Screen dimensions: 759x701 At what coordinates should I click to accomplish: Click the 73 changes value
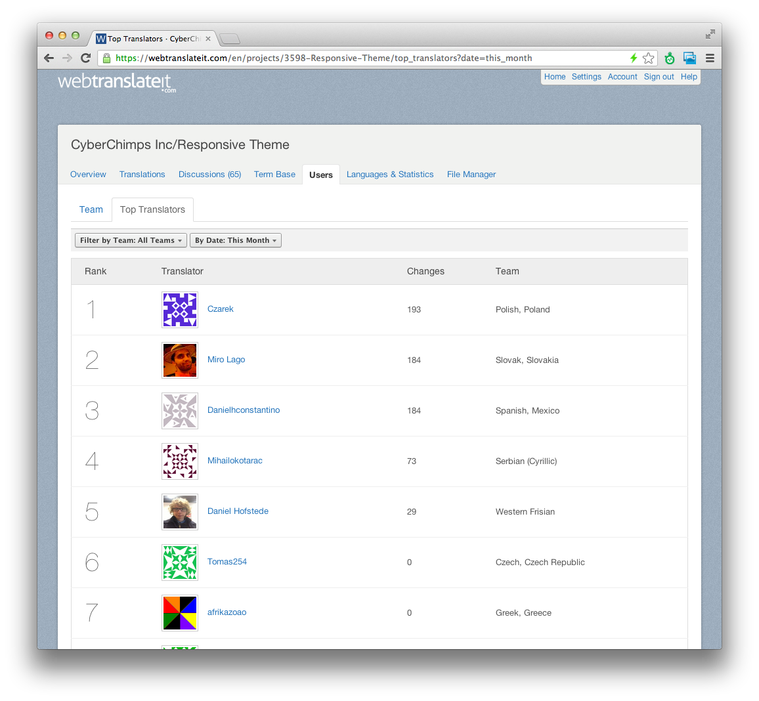412,461
